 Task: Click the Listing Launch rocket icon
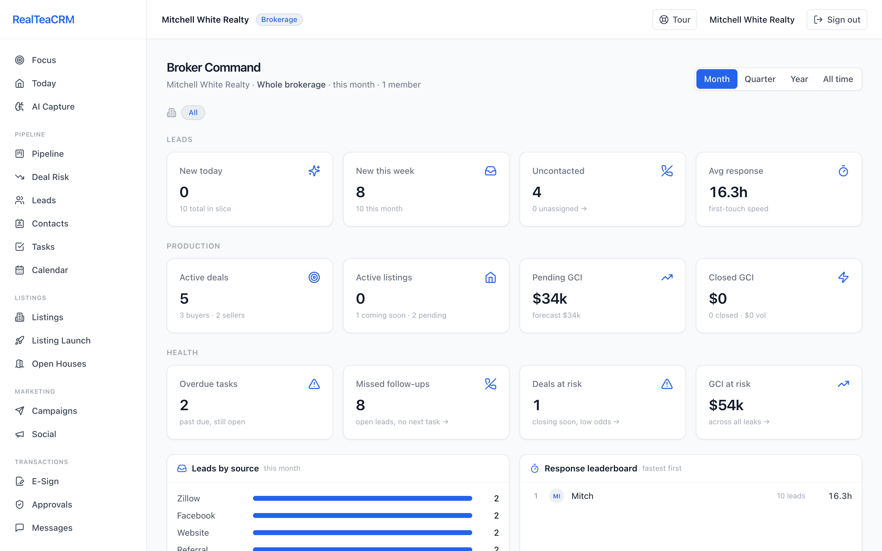20,341
